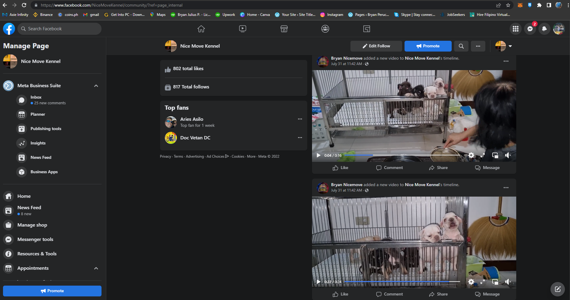
Task: Open the Home feed icon in top navigation
Action: coord(201,29)
